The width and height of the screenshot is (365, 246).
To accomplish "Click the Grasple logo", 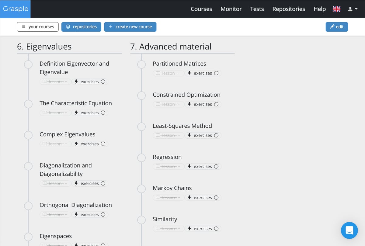I will 16,9.
